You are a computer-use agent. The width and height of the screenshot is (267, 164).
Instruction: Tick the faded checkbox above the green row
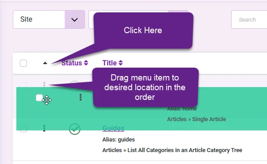click(x=23, y=84)
